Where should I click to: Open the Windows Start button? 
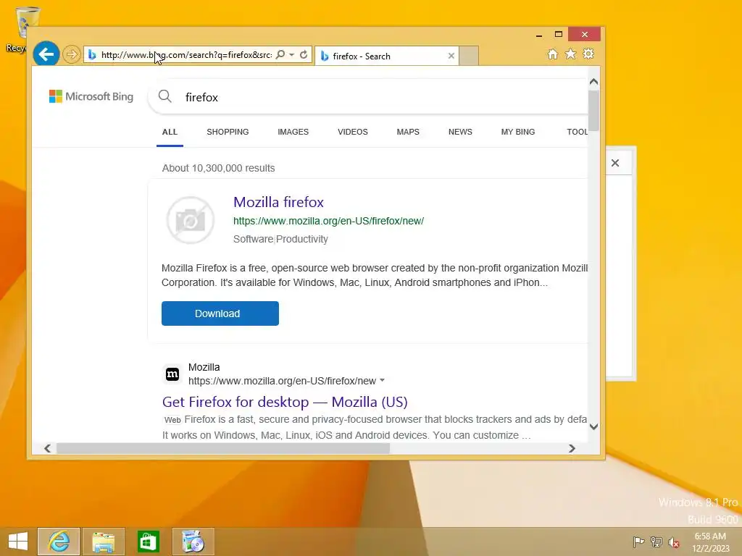pyautogui.click(x=18, y=542)
